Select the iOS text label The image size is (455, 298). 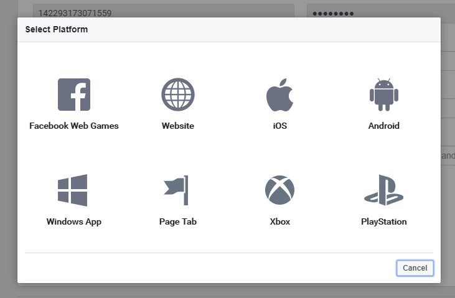pyautogui.click(x=279, y=126)
